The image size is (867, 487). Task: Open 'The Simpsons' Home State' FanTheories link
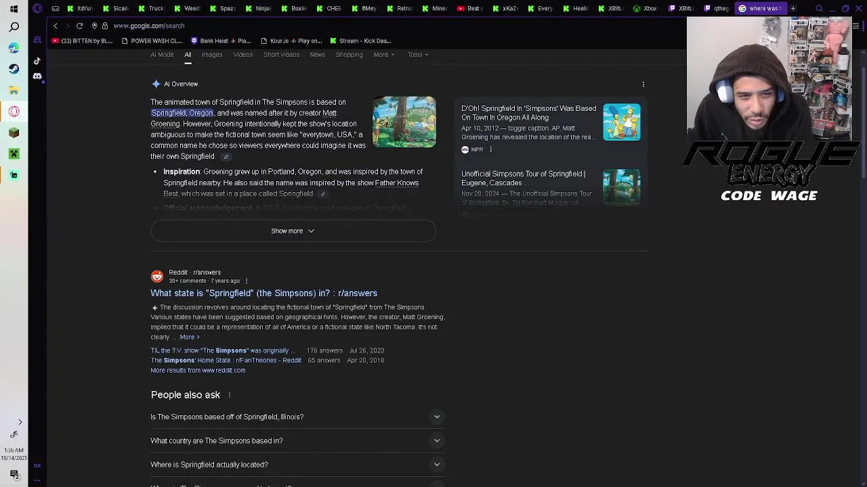tap(226, 361)
